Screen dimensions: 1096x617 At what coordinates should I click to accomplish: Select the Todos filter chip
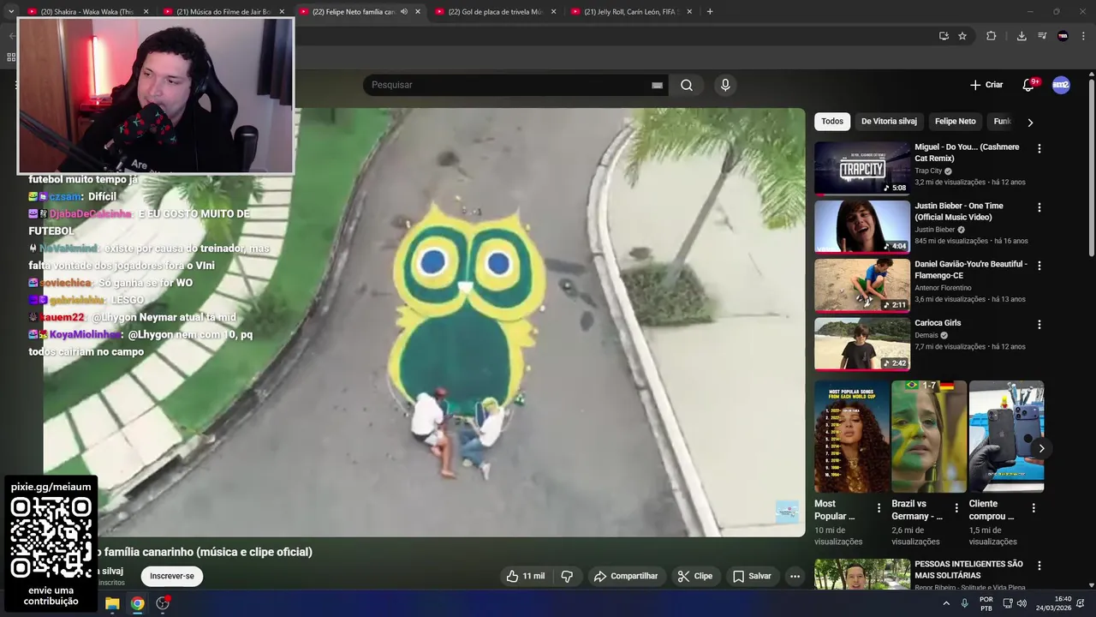coord(832,122)
